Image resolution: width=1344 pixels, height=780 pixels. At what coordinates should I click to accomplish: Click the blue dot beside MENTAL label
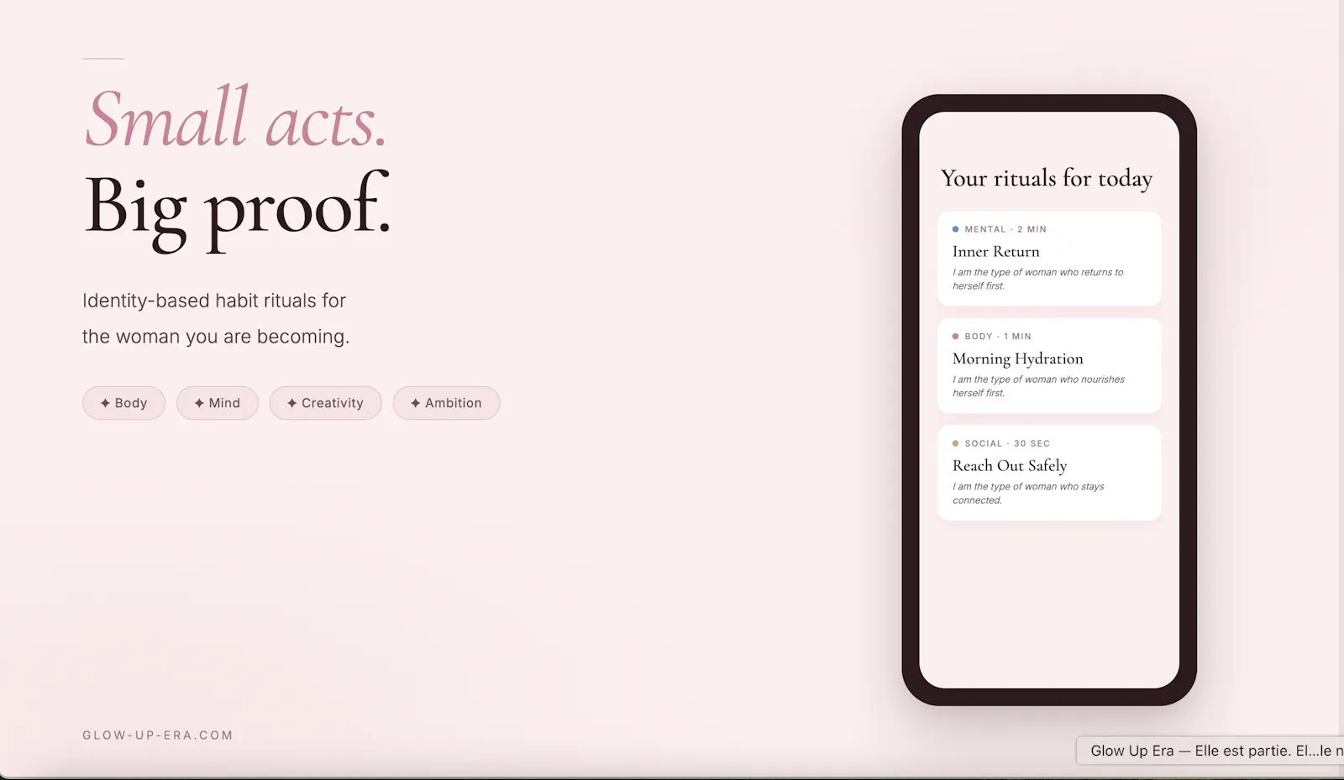[x=956, y=229]
